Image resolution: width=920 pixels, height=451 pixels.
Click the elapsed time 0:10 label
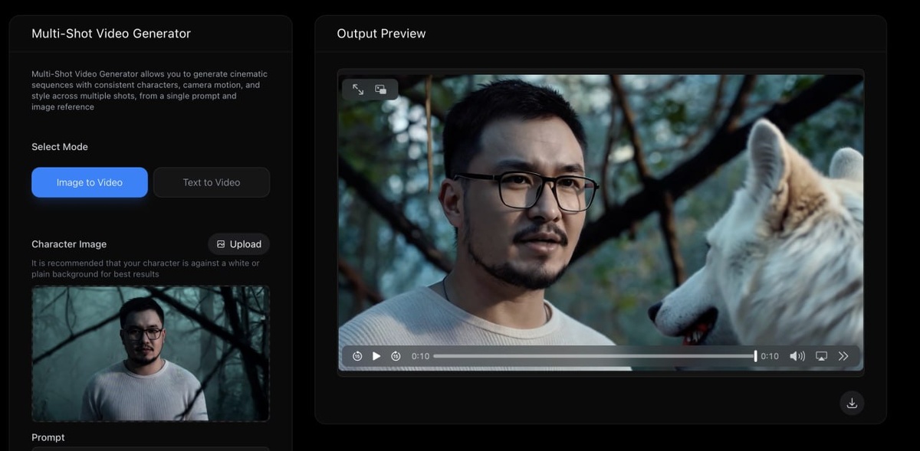coord(420,356)
